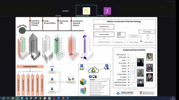179x100 pixels.
Task: Launch Google Chrome from the taskbar
Action: 40,98
